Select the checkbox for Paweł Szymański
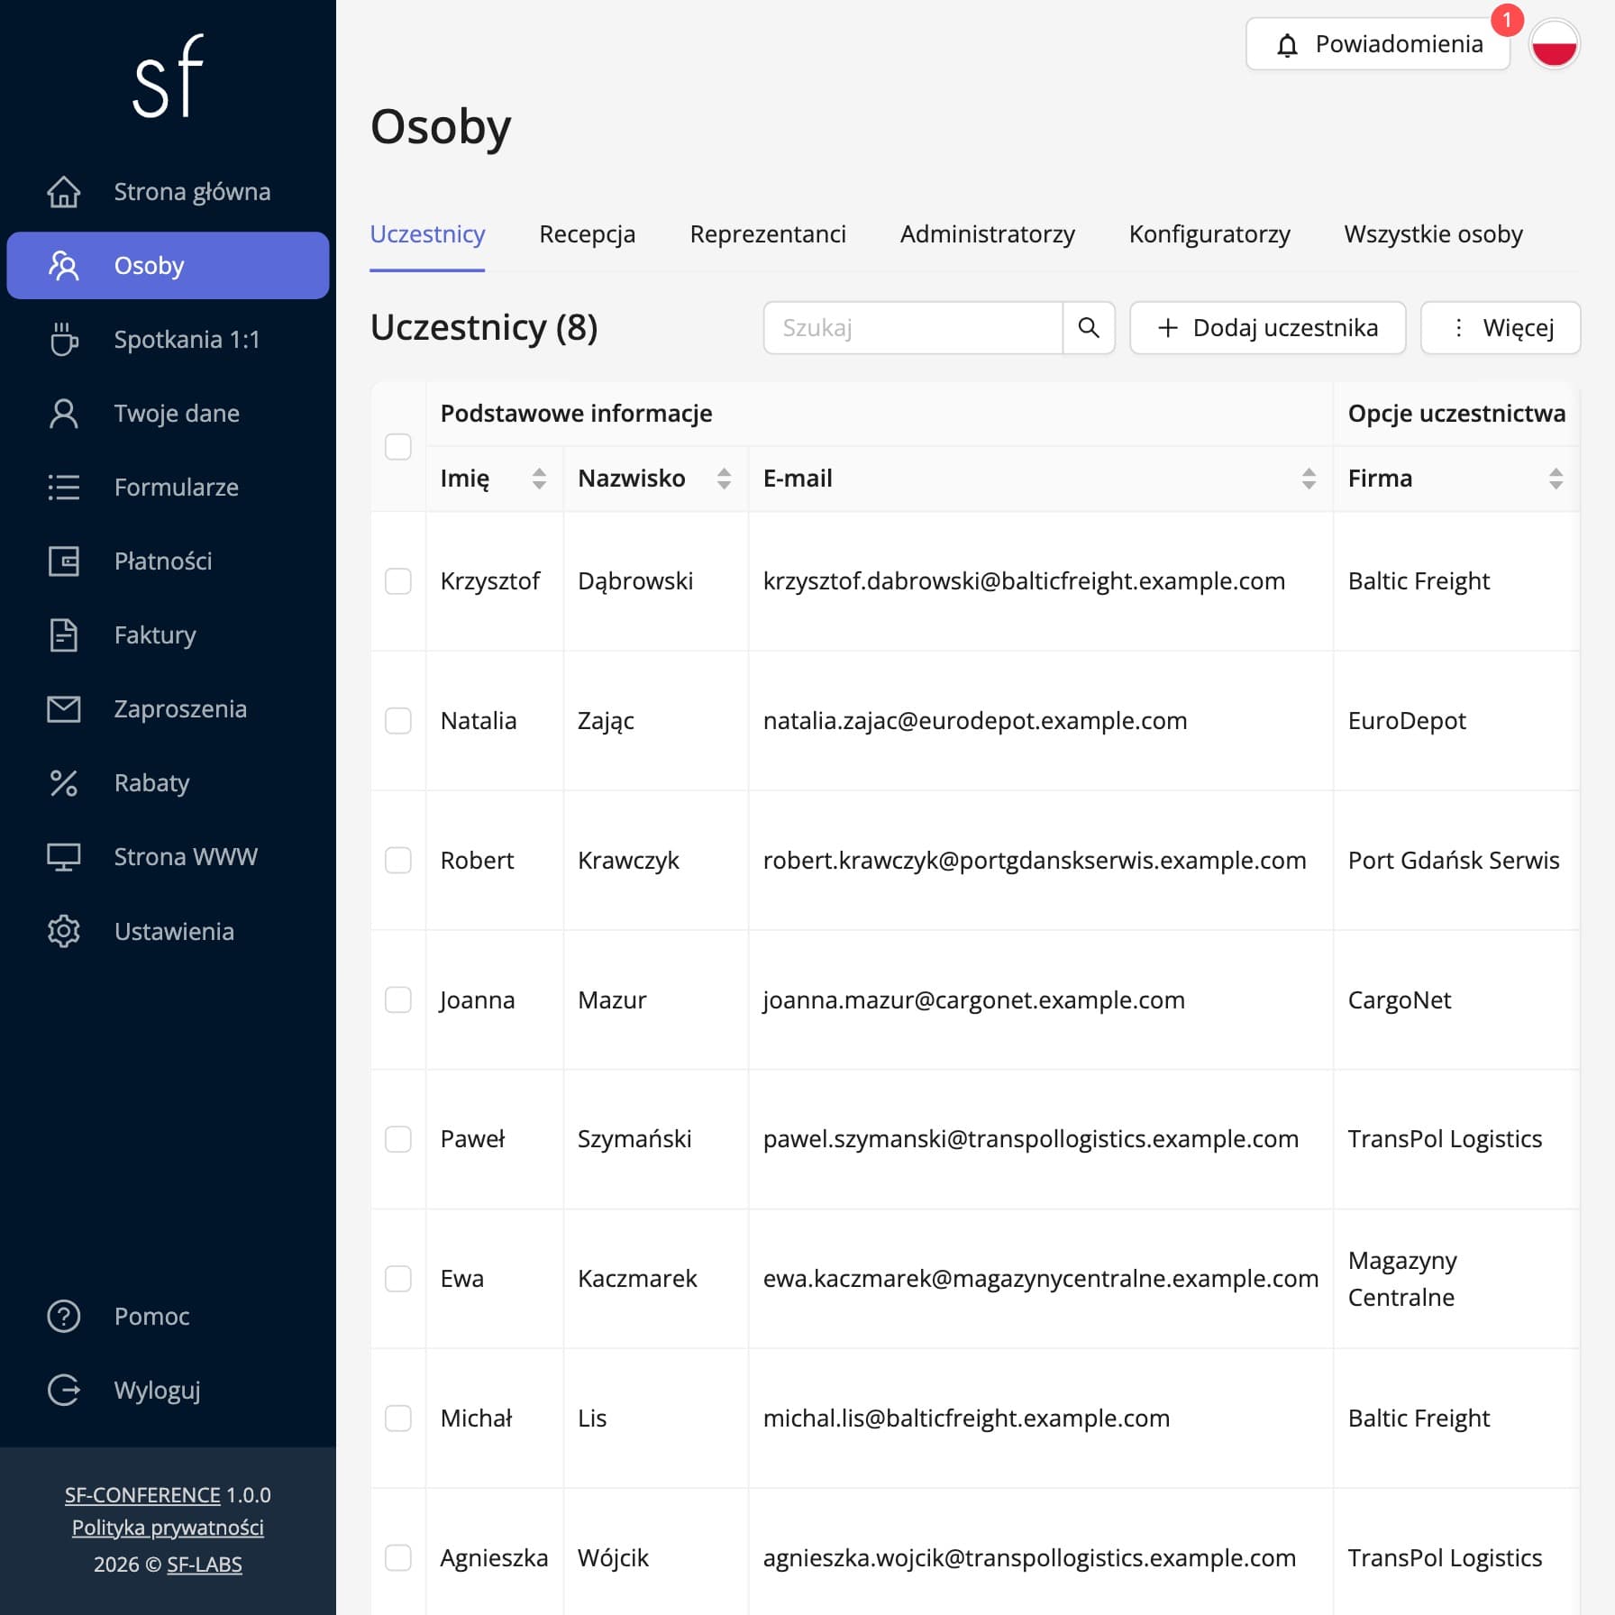The image size is (1615, 1615). (398, 1139)
